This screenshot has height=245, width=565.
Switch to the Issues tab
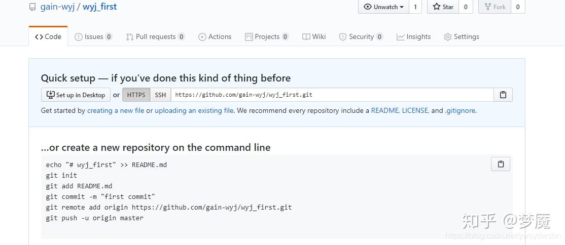pyautogui.click(x=93, y=36)
